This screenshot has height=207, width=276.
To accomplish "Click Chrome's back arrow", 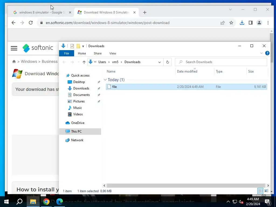I will pyautogui.click(x=13, y=23).
